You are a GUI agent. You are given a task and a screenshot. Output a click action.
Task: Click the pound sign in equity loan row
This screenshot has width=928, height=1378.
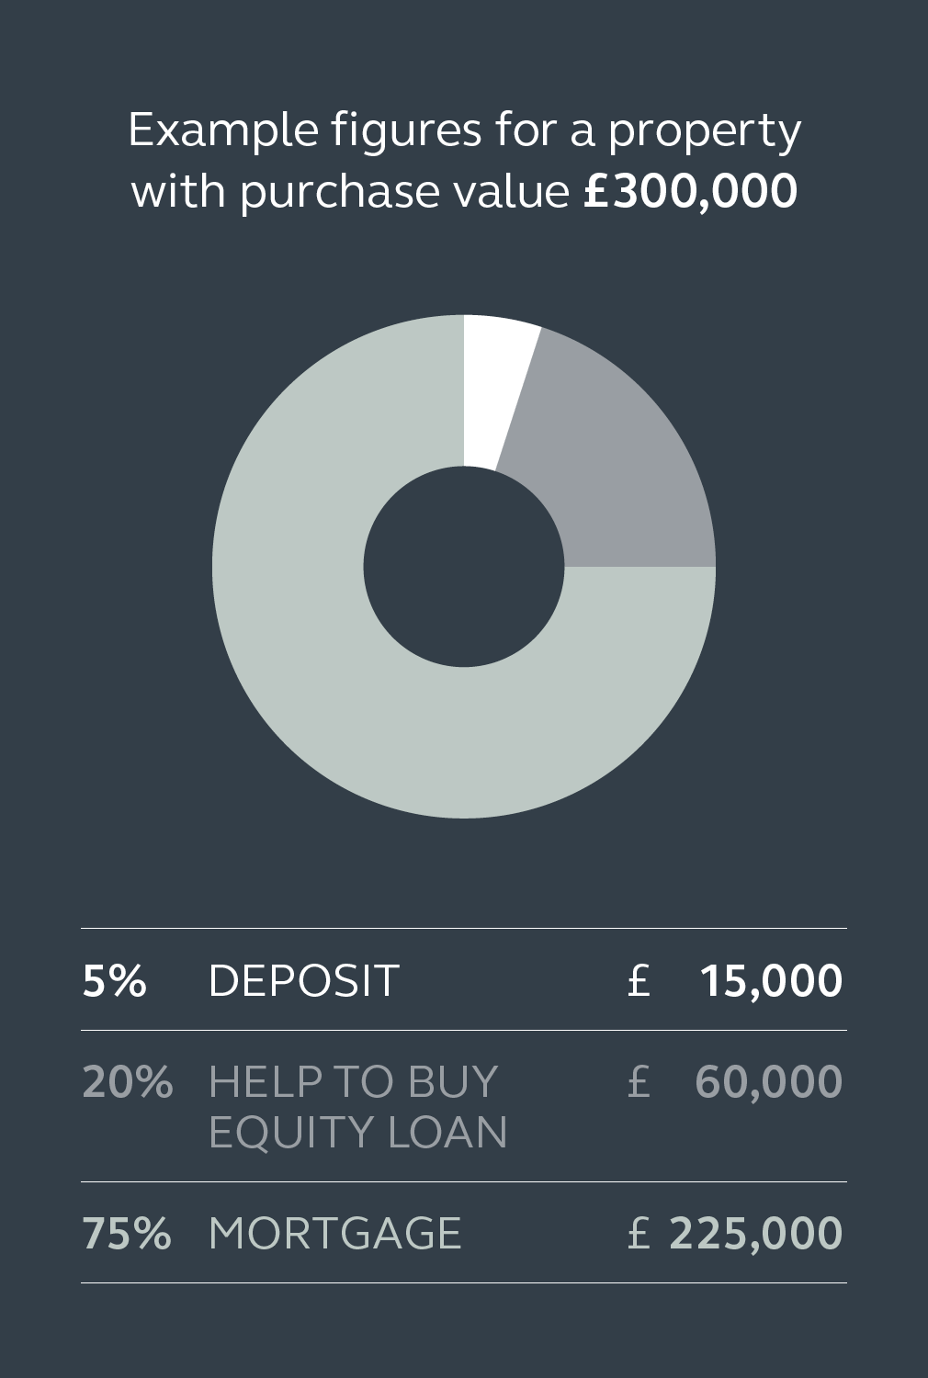[x=639, y=1082]
